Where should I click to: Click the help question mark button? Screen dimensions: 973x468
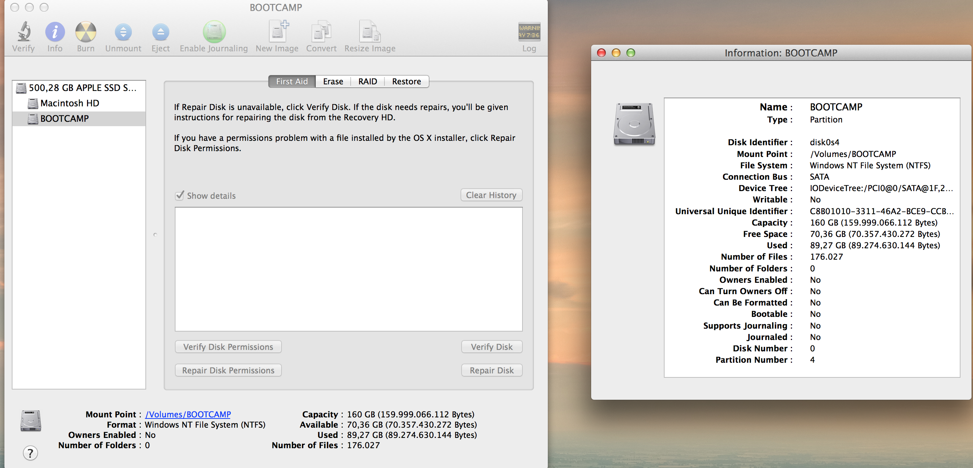point(30,453)
